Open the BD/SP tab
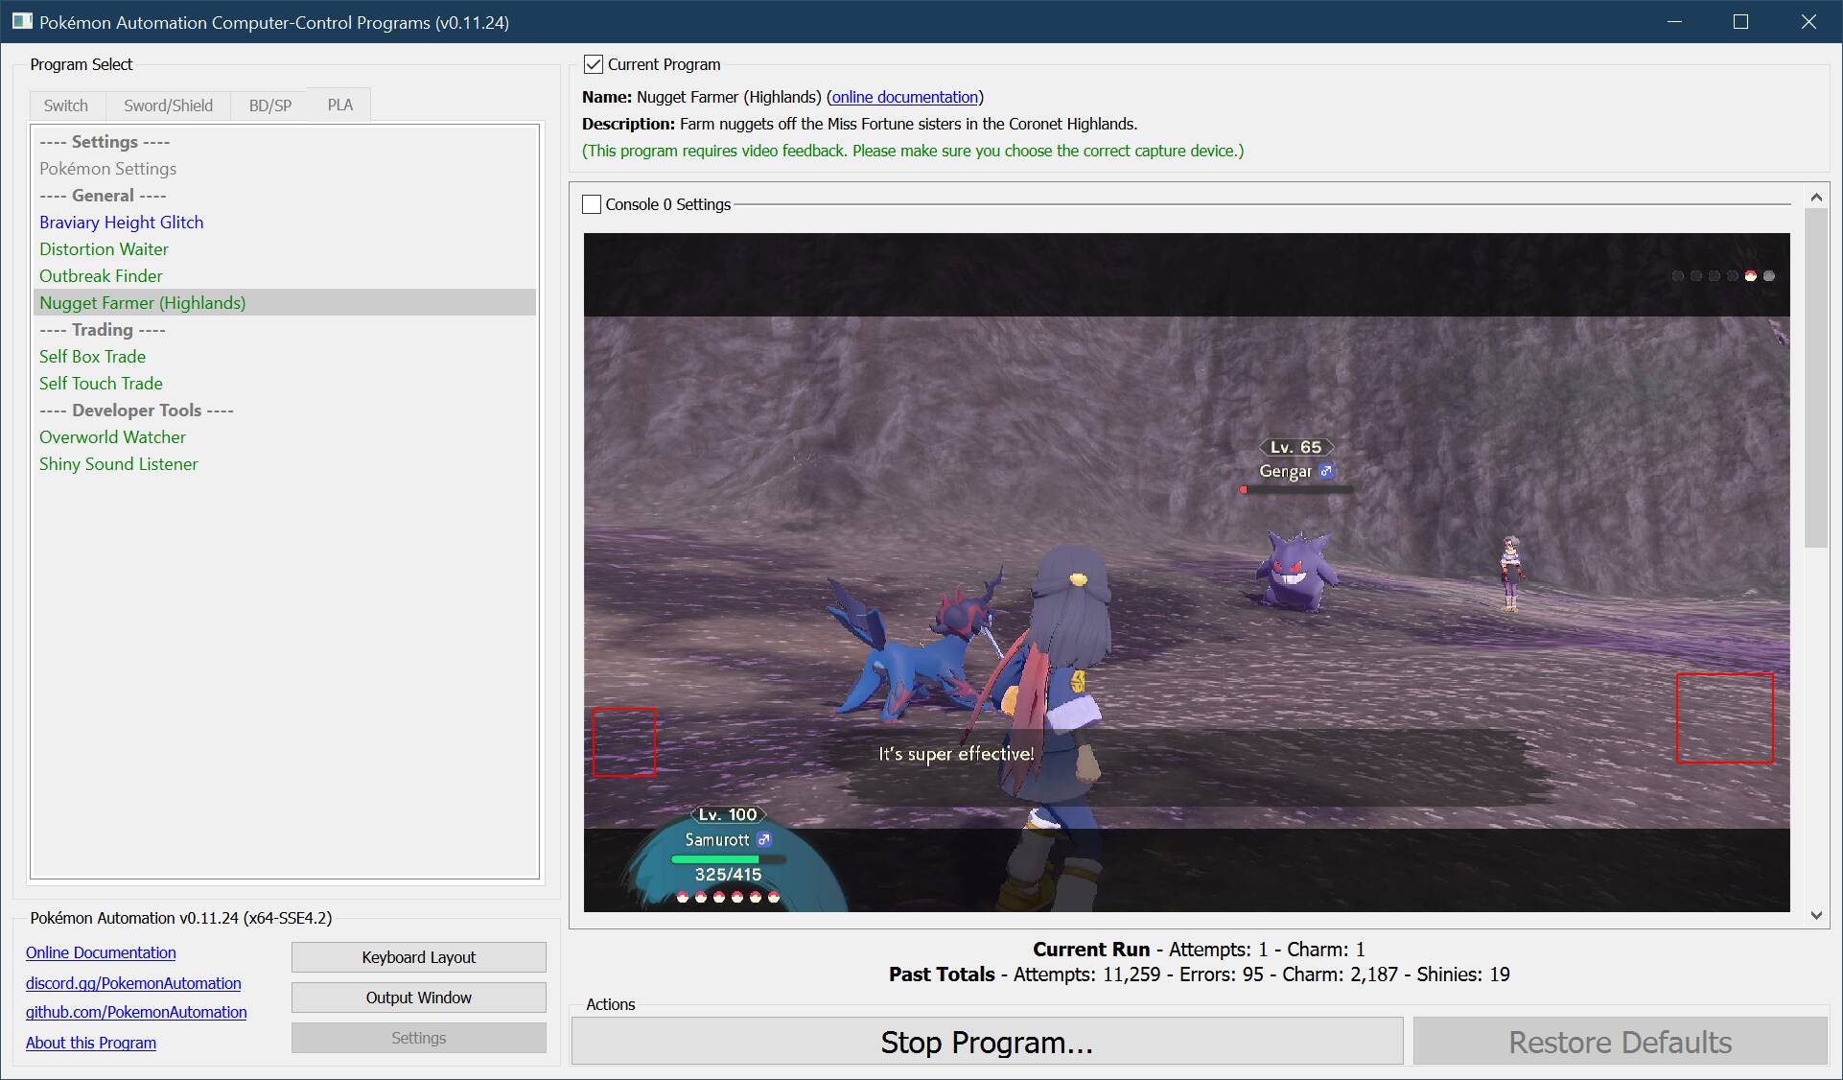The width and height of the screenshot is (1843, 1080). tap(269, 106)
